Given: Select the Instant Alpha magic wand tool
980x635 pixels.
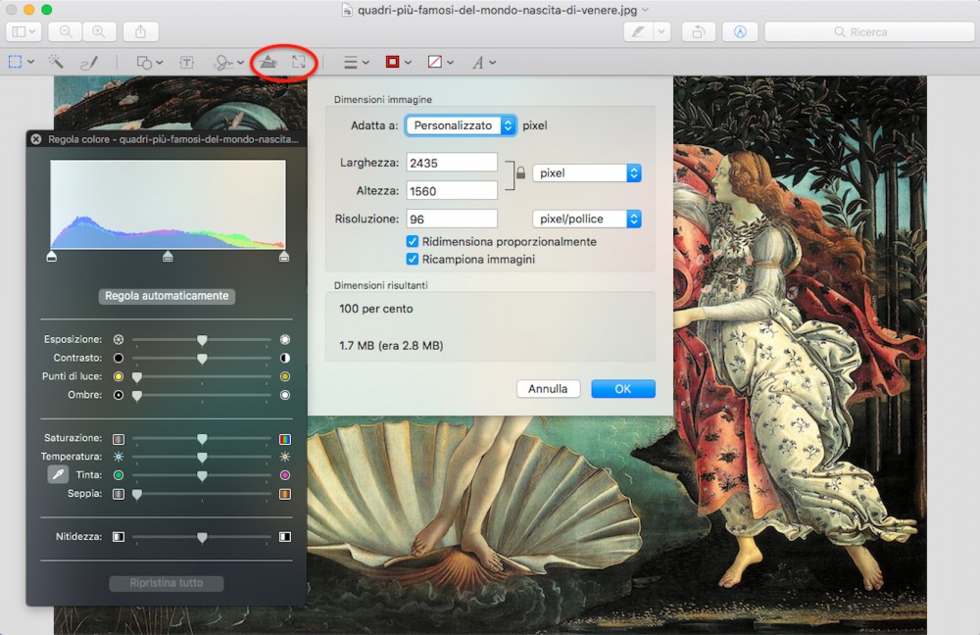Looking at the screenshot, I should pyautogui.click(x=56, y=62).
